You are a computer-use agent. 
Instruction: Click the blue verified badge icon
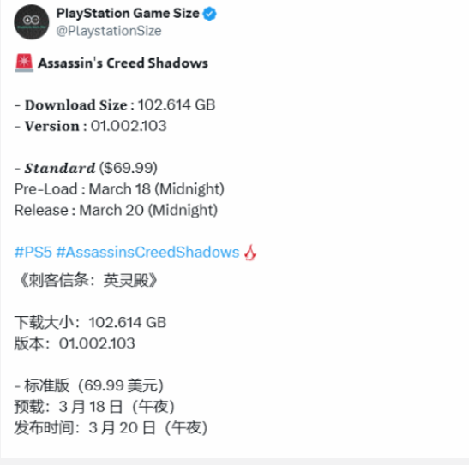coord(210,14)
